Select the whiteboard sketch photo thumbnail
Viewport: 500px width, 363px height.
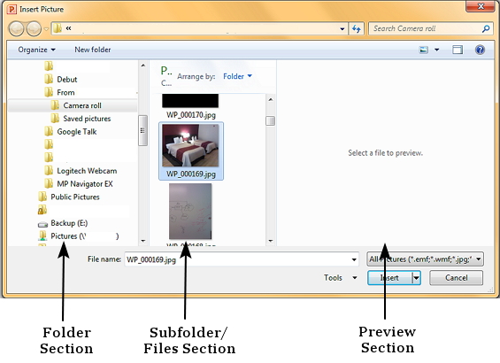190,212
